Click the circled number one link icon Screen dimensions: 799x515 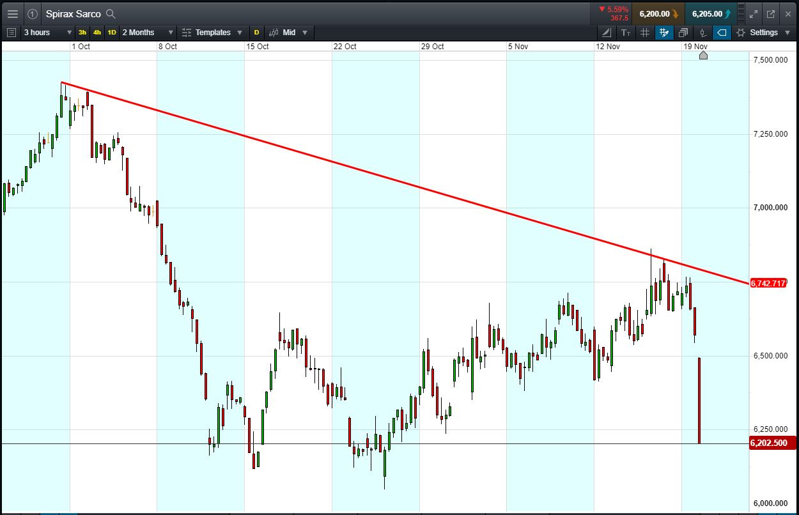pyautogui.click(x=33, y=13)
